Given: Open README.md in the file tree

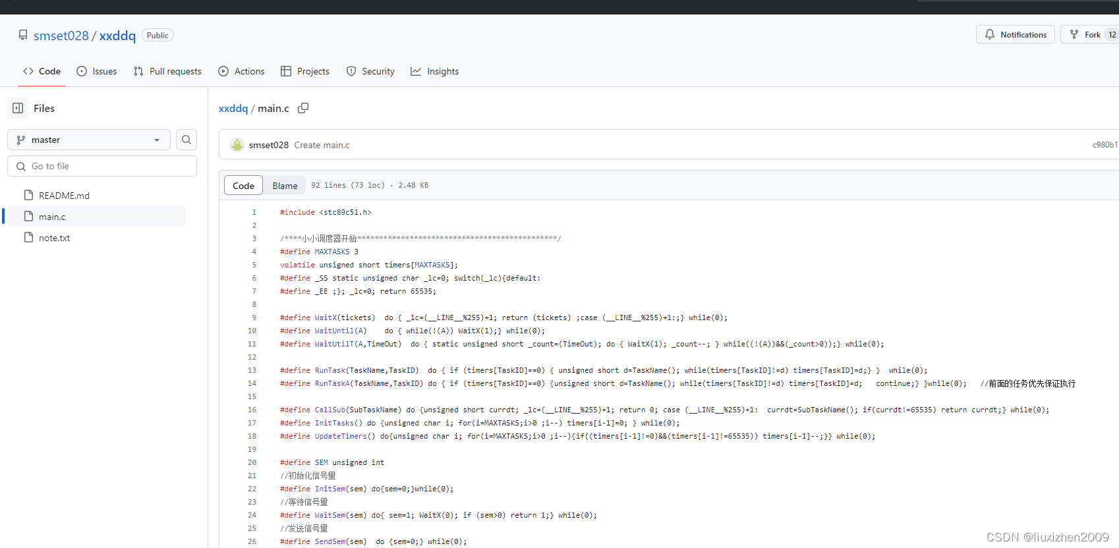Looking at the screenshot, I should [x=64, y=196].
